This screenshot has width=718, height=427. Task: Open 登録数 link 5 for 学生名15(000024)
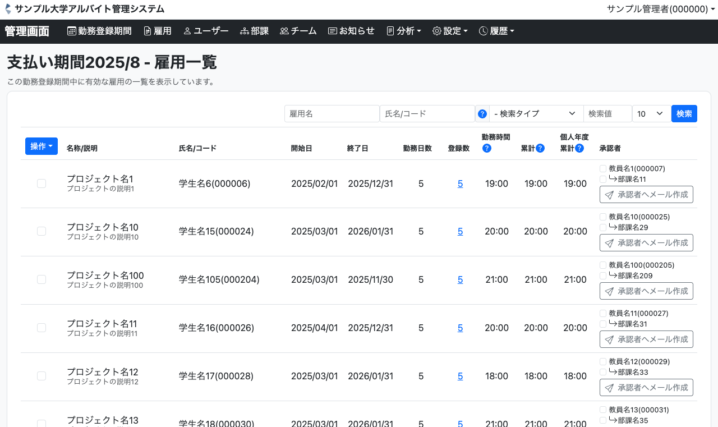(x=460, y=231)
